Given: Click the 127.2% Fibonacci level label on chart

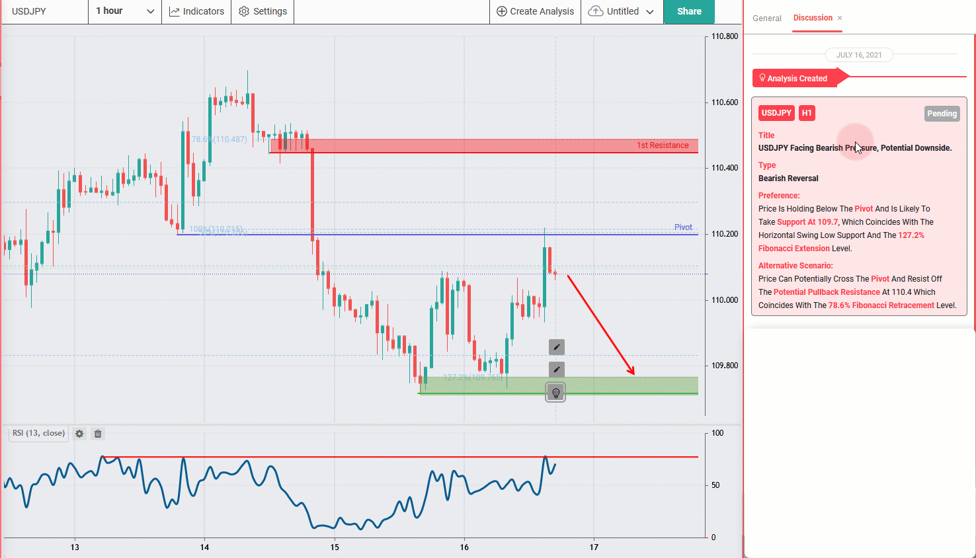Looking at the screenshot, I should 472,378.
